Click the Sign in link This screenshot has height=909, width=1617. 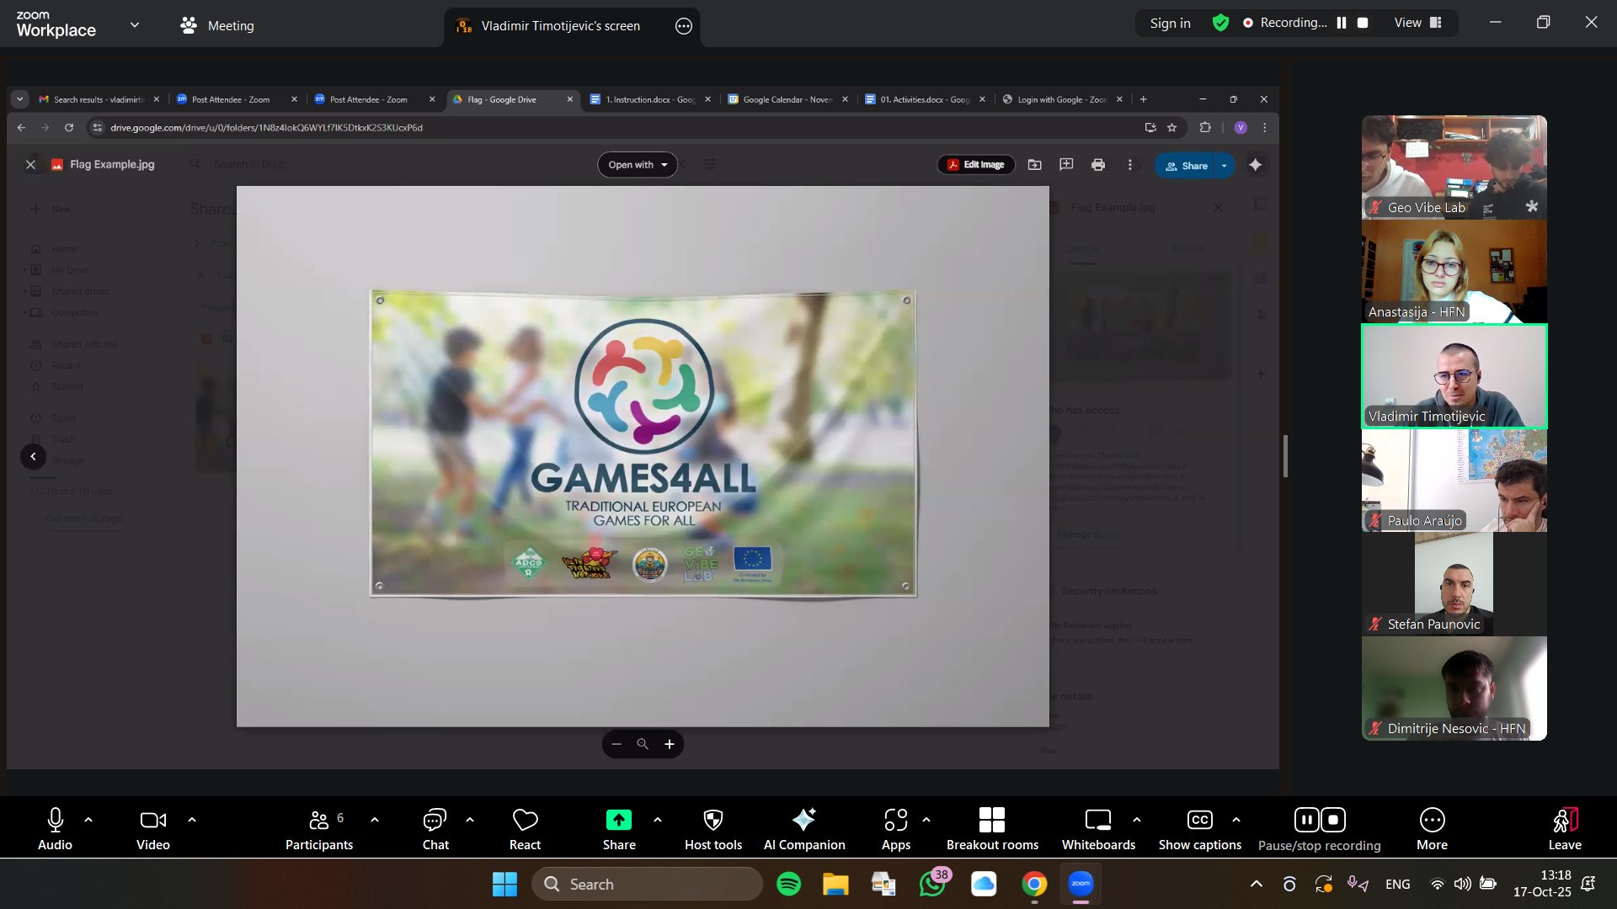[1170, 24]
